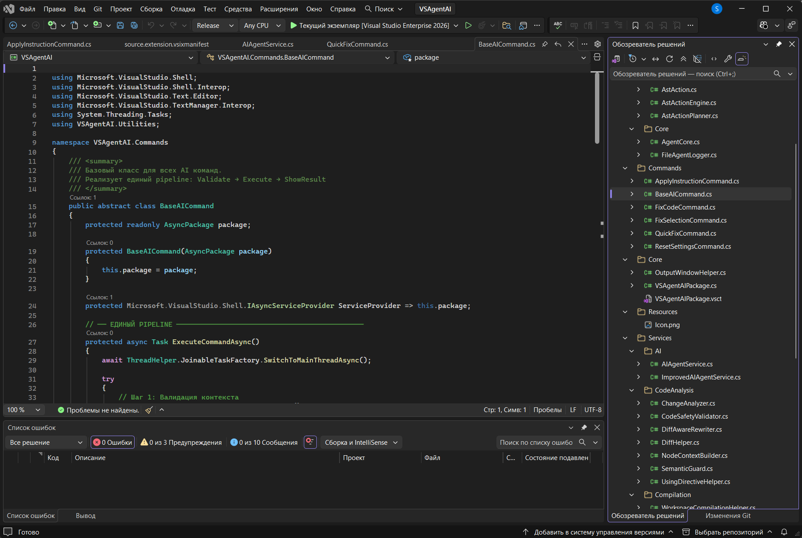Start without debugging using outlined play icon

468,26
